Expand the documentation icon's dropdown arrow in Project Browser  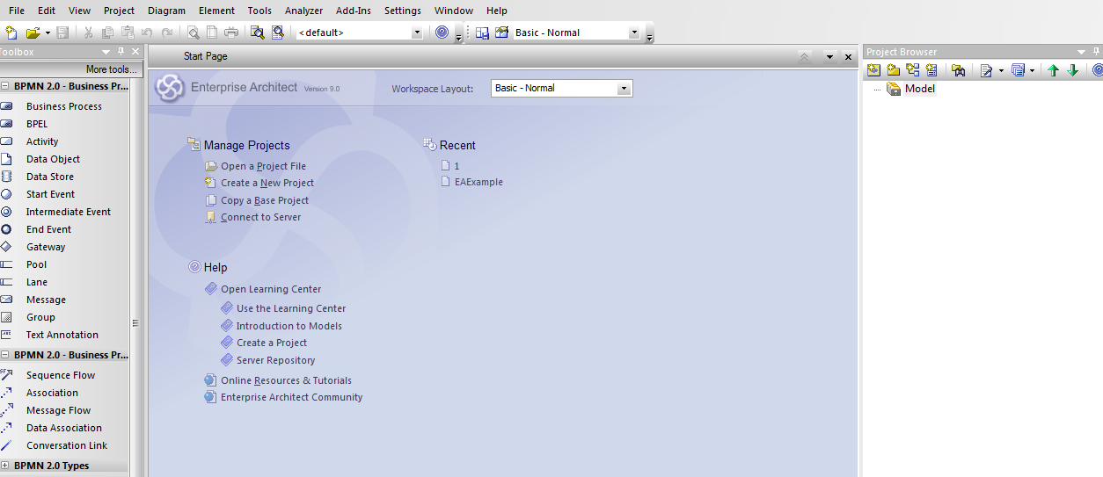click(1001, 70)
